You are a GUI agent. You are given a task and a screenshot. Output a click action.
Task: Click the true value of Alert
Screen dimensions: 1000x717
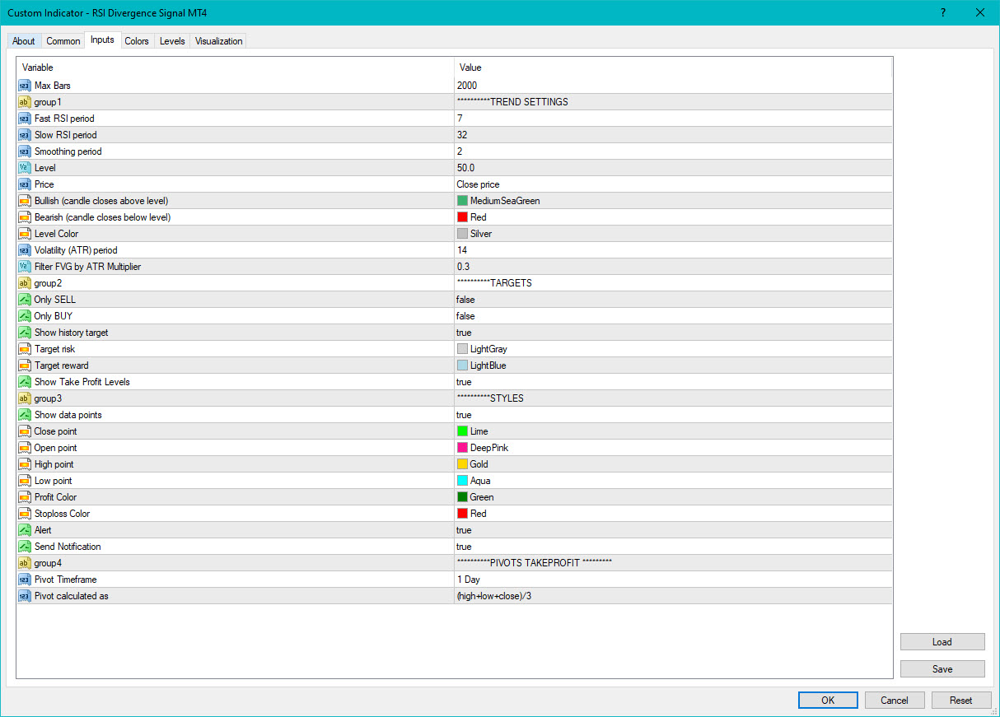pos(464,530)
